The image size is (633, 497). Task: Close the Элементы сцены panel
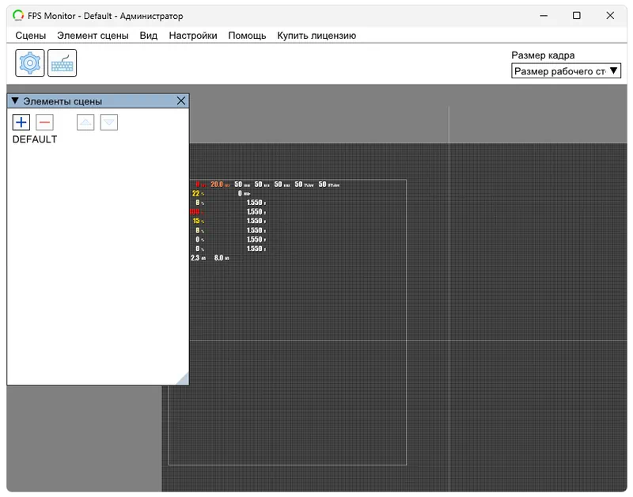click(x=181, y=101)
